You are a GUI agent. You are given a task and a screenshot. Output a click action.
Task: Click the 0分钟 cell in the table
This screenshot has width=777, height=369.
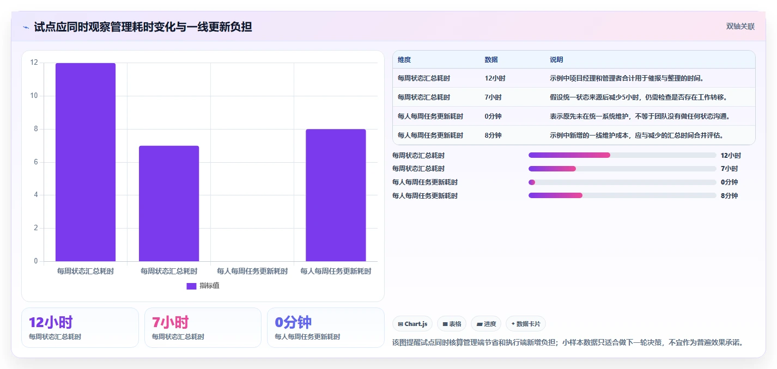(493, 116)
